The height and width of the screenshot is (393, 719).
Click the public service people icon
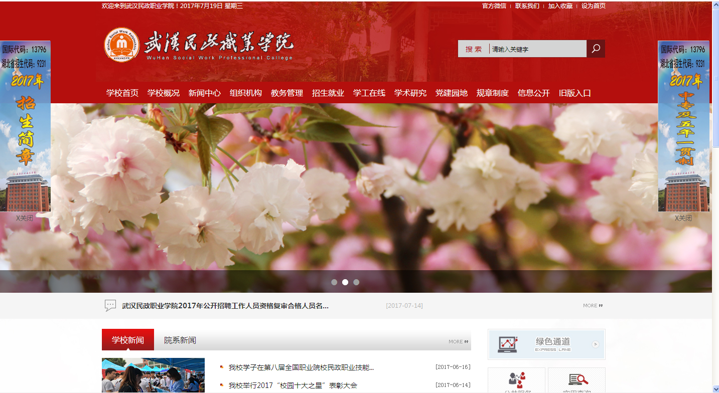[x=516, y=380]
